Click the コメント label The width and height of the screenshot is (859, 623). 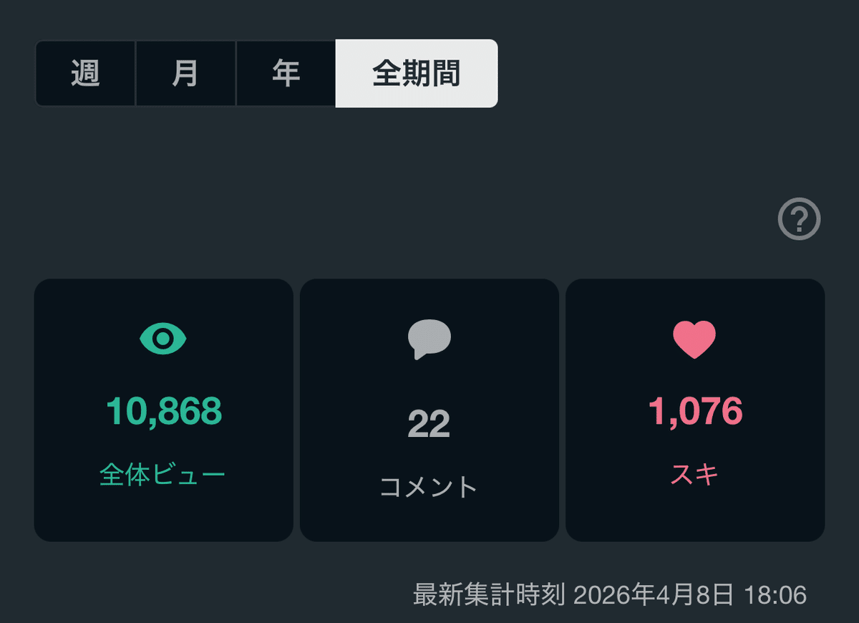(429, 487)
